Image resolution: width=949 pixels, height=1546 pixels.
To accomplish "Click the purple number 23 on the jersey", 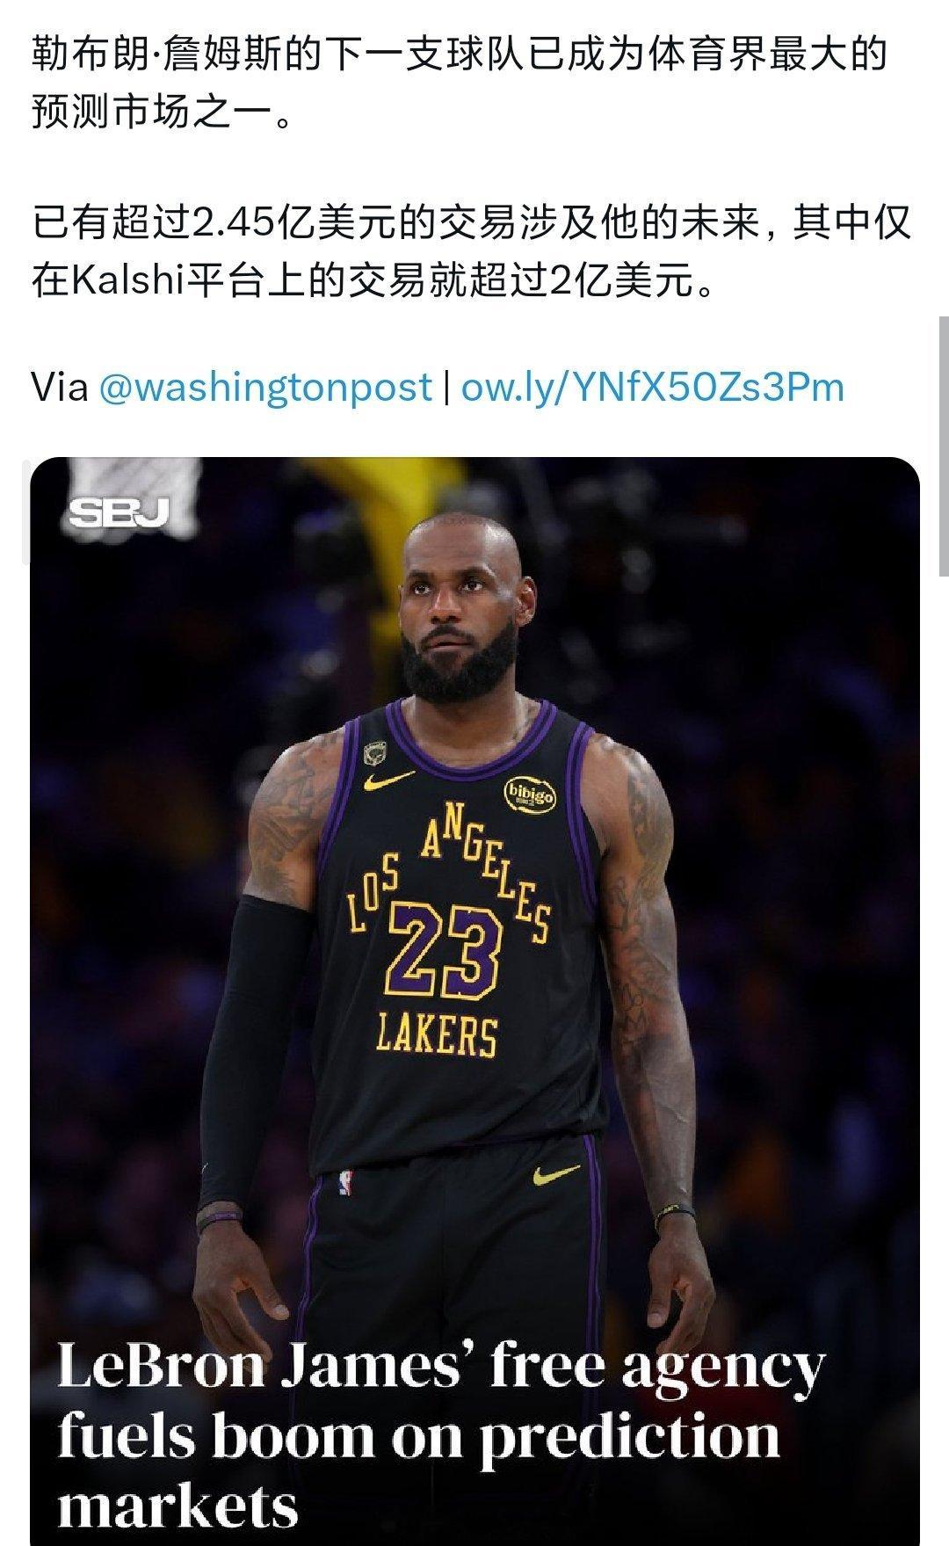I will click(444, 953).
